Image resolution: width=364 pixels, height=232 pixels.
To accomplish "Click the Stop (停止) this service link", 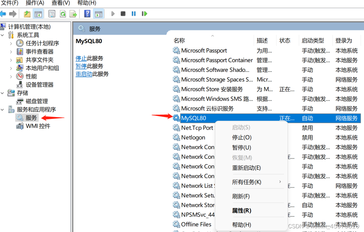I will tap(81, 58).
